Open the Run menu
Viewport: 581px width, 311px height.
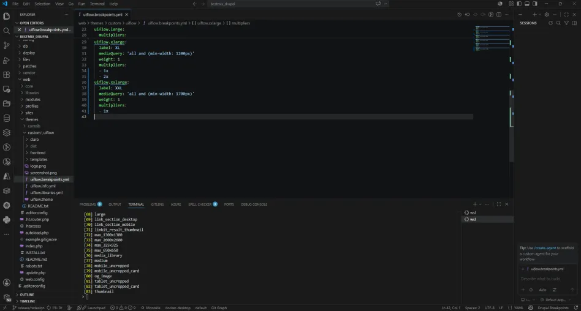82,4
